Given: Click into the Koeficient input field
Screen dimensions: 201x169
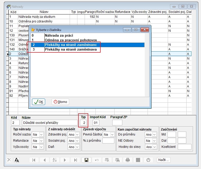Looking at the screenshot, I should (184, 147).
